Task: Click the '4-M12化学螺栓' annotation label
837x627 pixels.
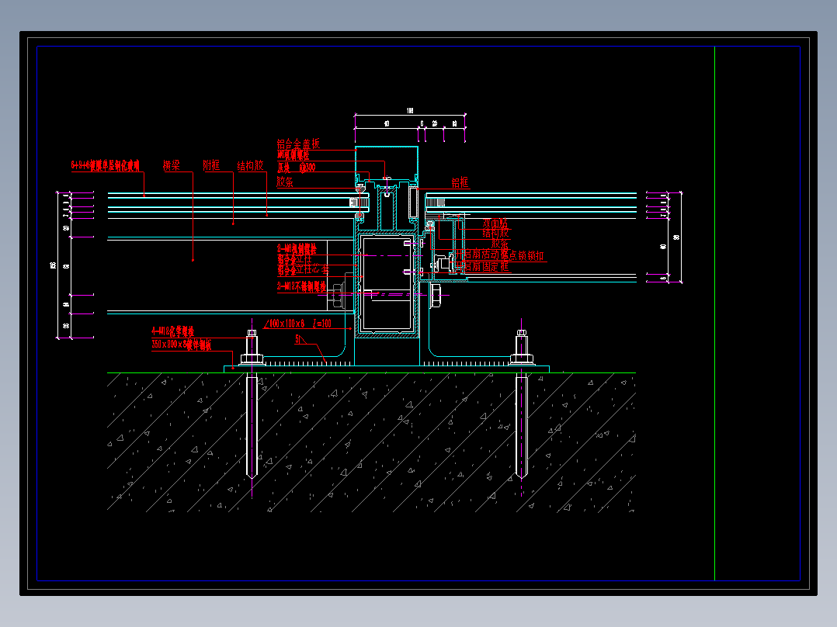Action: (x=172, y=331)
